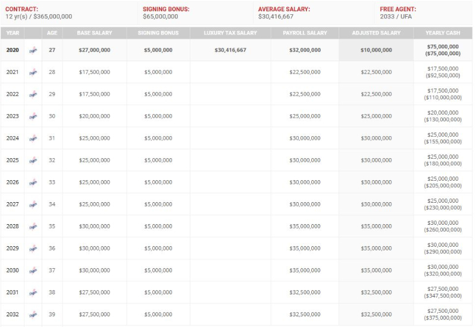Image resolution: width=476 pixels, height=327 pixels.
Task: Click the 2031 yearly cash cell ($347,500,000)
Action: click(x=443, y=293)
